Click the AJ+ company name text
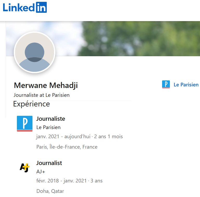This screenshot has width=200, height=197. point(41,172)
